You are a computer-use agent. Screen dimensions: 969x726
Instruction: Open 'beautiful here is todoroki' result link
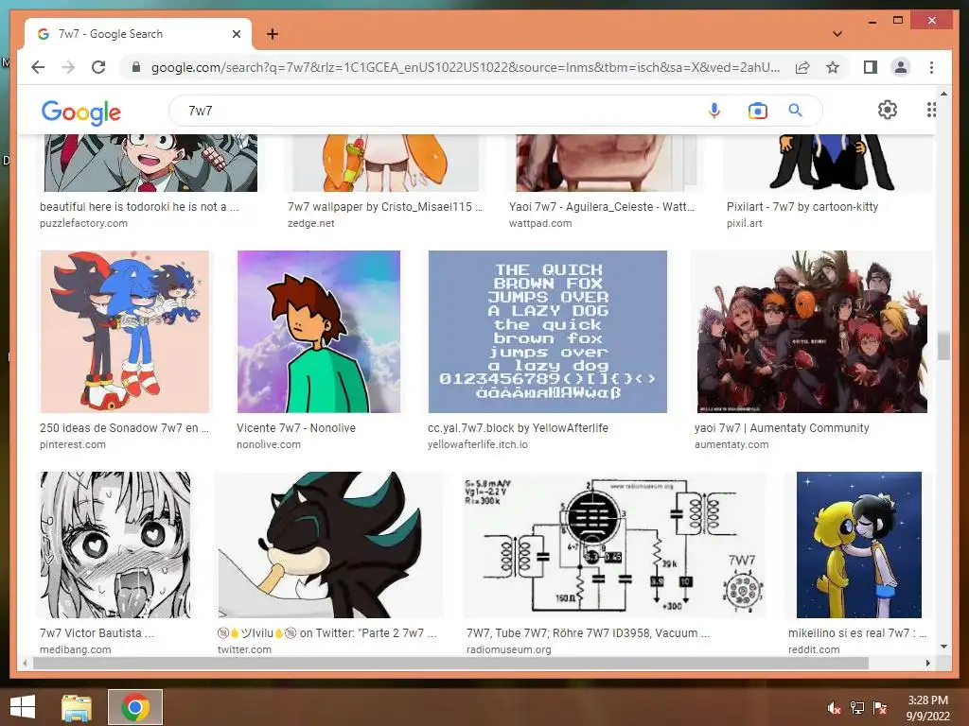(139, 207)
